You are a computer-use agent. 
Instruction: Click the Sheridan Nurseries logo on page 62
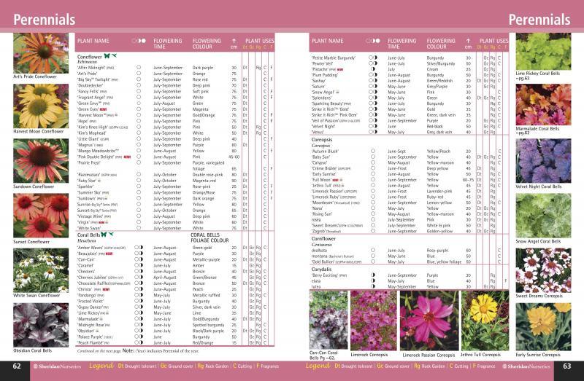tap(58, 366)
